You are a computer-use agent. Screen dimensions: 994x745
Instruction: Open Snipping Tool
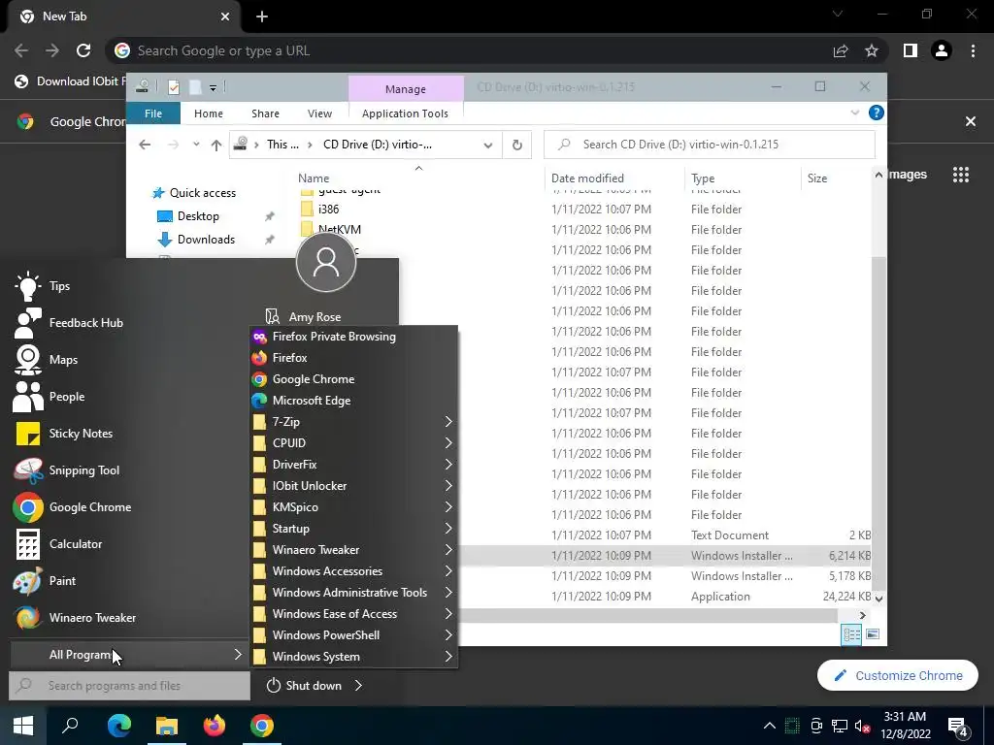pos(66,470)
